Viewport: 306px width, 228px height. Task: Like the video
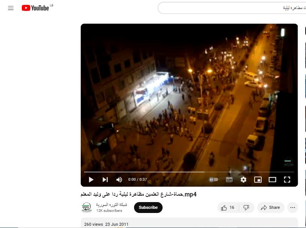click(x=228, y=207)
